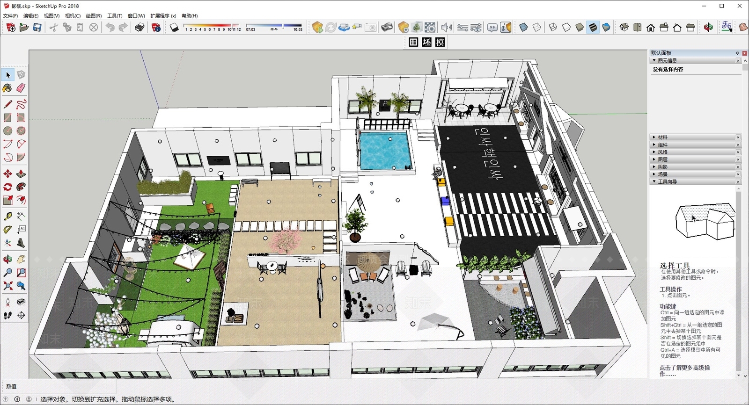749x405 pixels.
Task: Activate the Orbit tool
Action: tap(7, 259)
